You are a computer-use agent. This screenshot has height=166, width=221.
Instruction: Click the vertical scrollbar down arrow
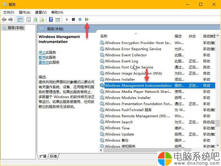[x=218, y=145]
